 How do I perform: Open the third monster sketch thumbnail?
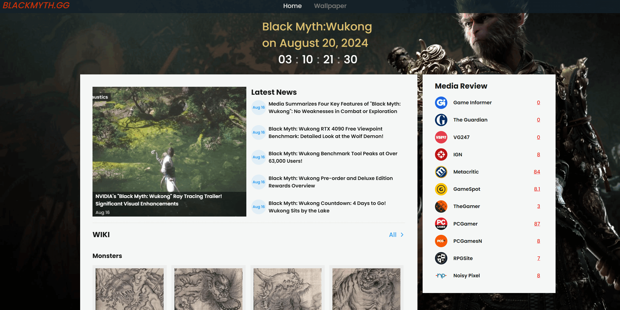(287, 289)
